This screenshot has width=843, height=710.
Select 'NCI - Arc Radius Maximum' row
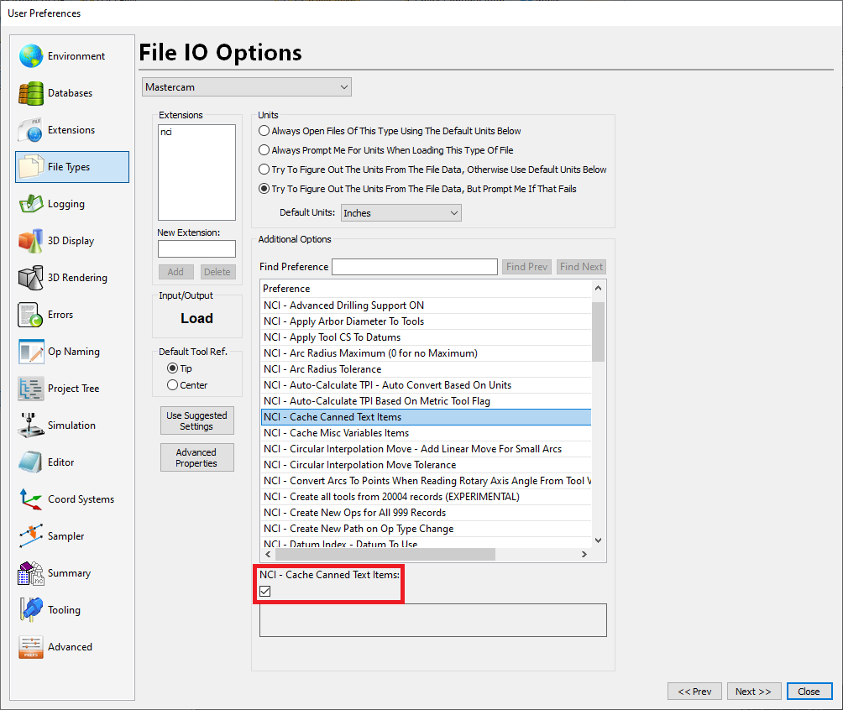point(426,353)
